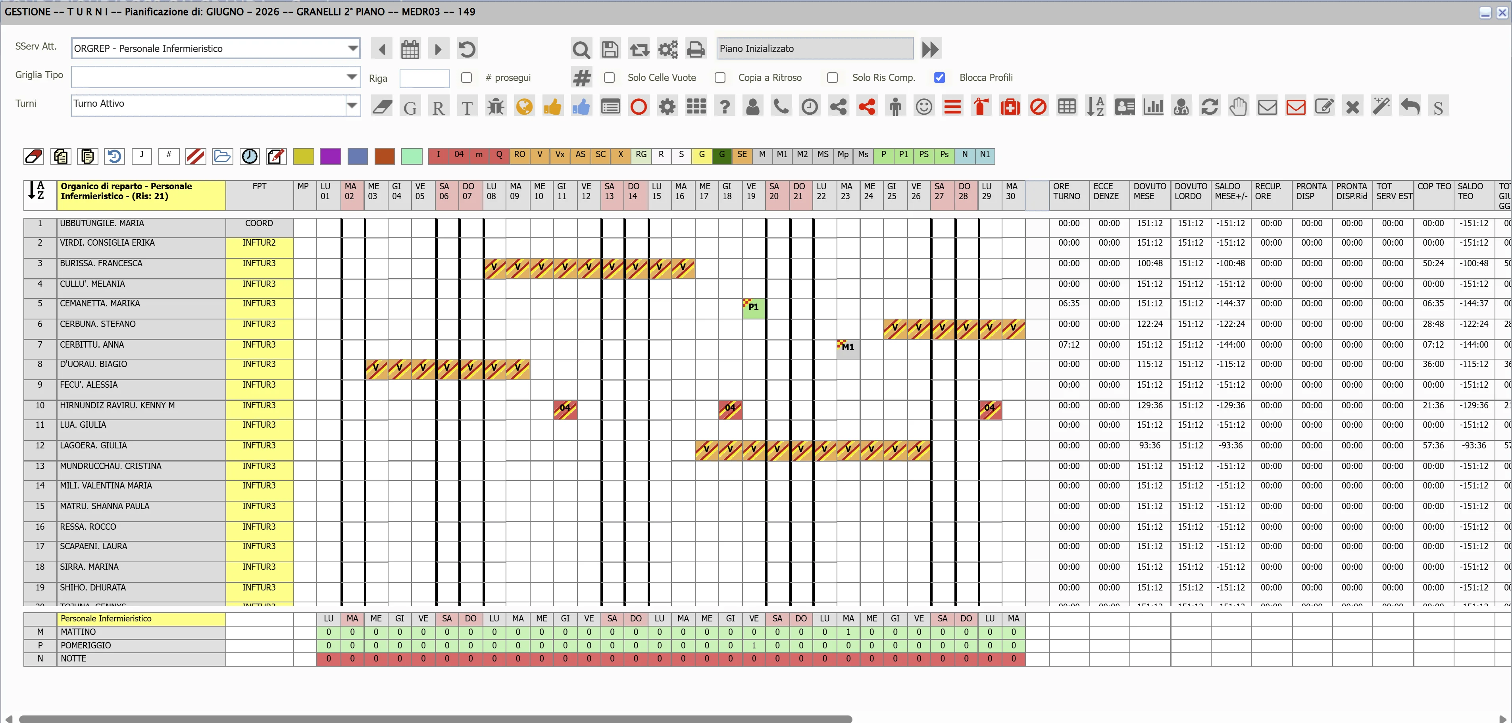Select the SE shift code button

[742, 156]
